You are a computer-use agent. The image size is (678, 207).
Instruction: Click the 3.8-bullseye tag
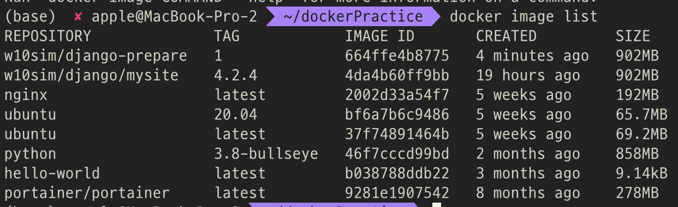pyautogui.click(x=266, y=154)
